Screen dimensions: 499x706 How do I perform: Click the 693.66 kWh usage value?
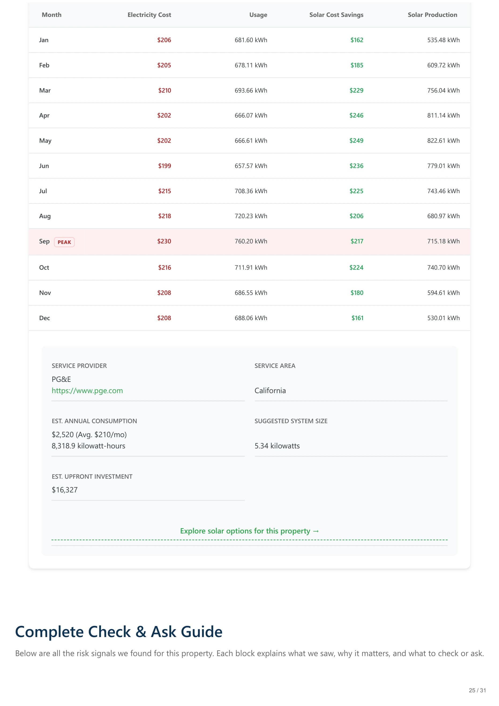[x=251, y=90]
